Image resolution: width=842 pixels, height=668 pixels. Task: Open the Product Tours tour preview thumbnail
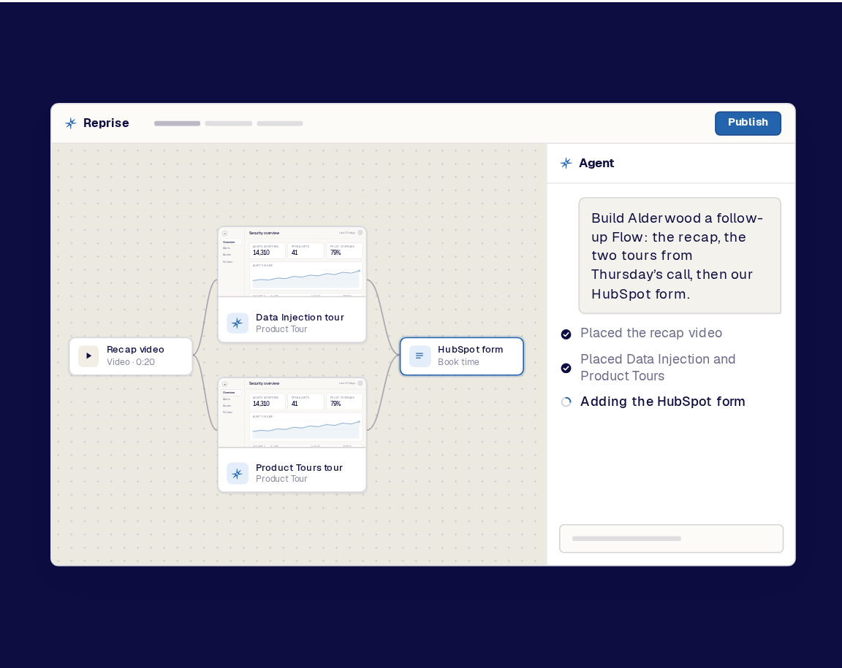coord(292,412)
